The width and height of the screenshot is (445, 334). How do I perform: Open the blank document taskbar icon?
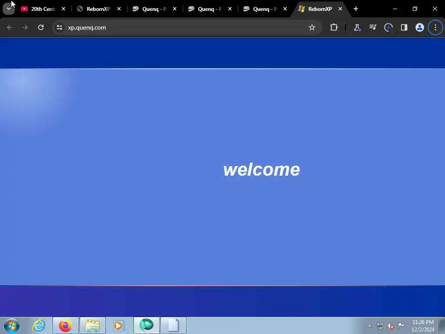pyautogui.click(x=173, y=325)
